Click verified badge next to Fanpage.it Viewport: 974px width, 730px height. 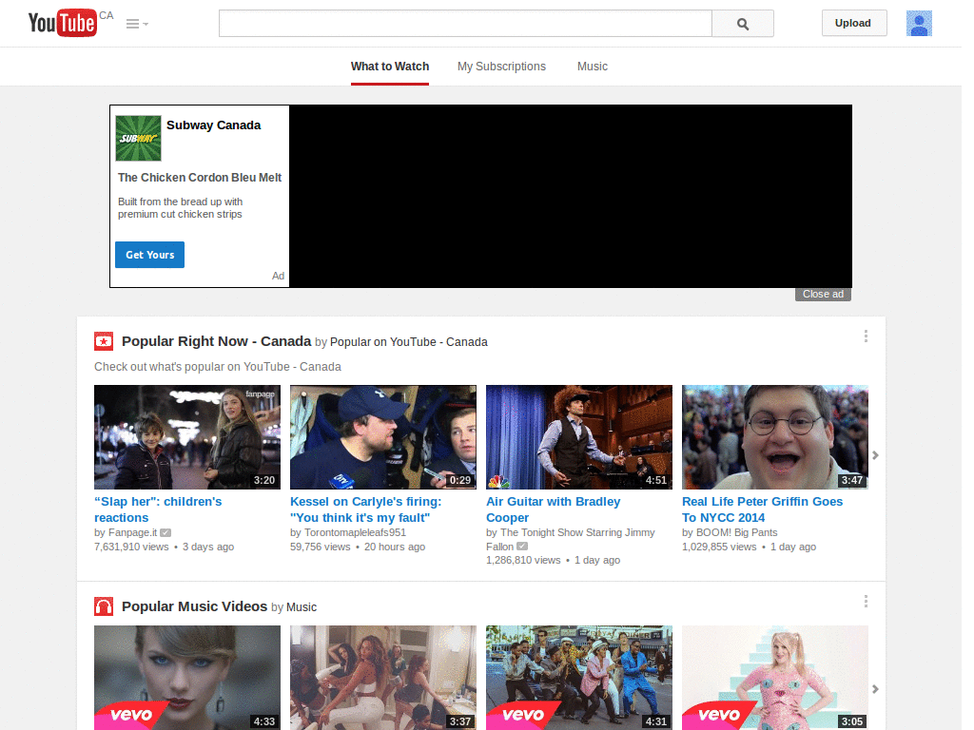(166, 532)
